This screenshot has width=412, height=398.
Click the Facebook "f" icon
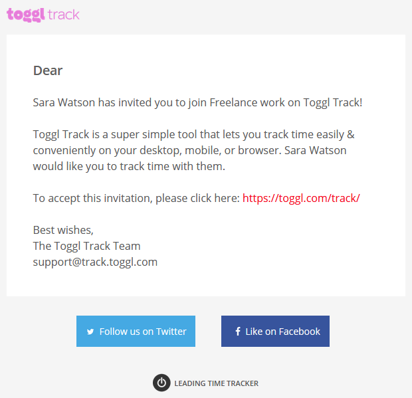(x=238, y=332)
